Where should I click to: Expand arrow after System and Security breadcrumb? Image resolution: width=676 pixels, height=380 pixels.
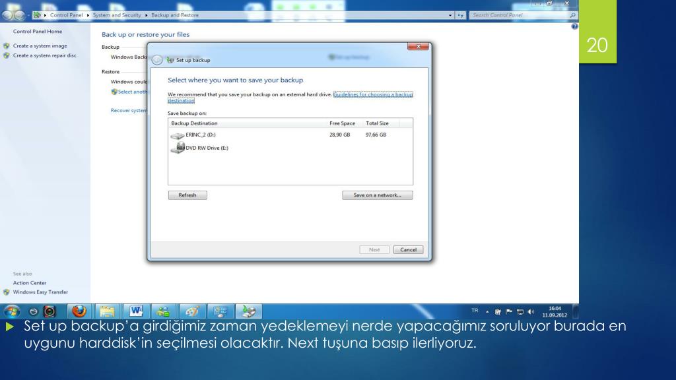pyautogui.click(x=146, y=15)
